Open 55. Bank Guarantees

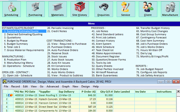(105, 75)
